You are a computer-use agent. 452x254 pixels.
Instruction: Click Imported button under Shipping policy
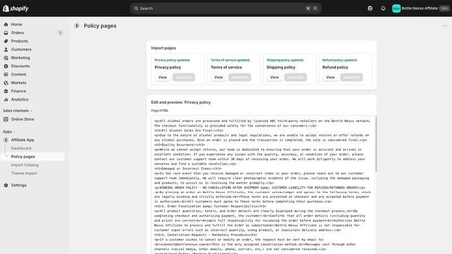pyautogui.click(x=295, y=77)
